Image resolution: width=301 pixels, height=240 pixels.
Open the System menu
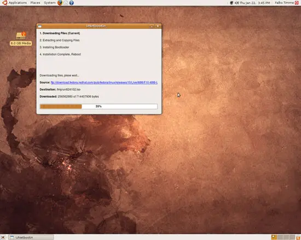click(49, 3)
